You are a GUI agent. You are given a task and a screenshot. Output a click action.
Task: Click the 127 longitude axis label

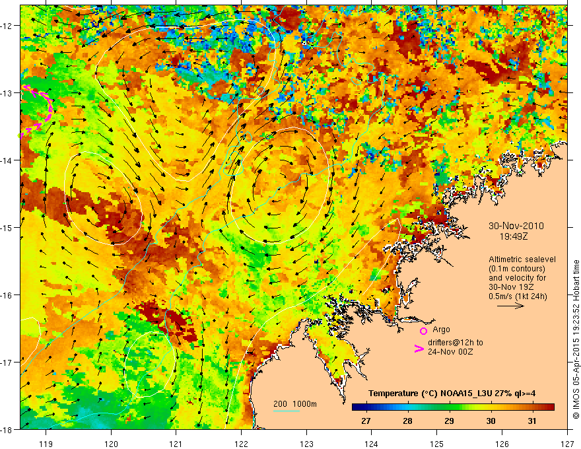pos(567,444)
